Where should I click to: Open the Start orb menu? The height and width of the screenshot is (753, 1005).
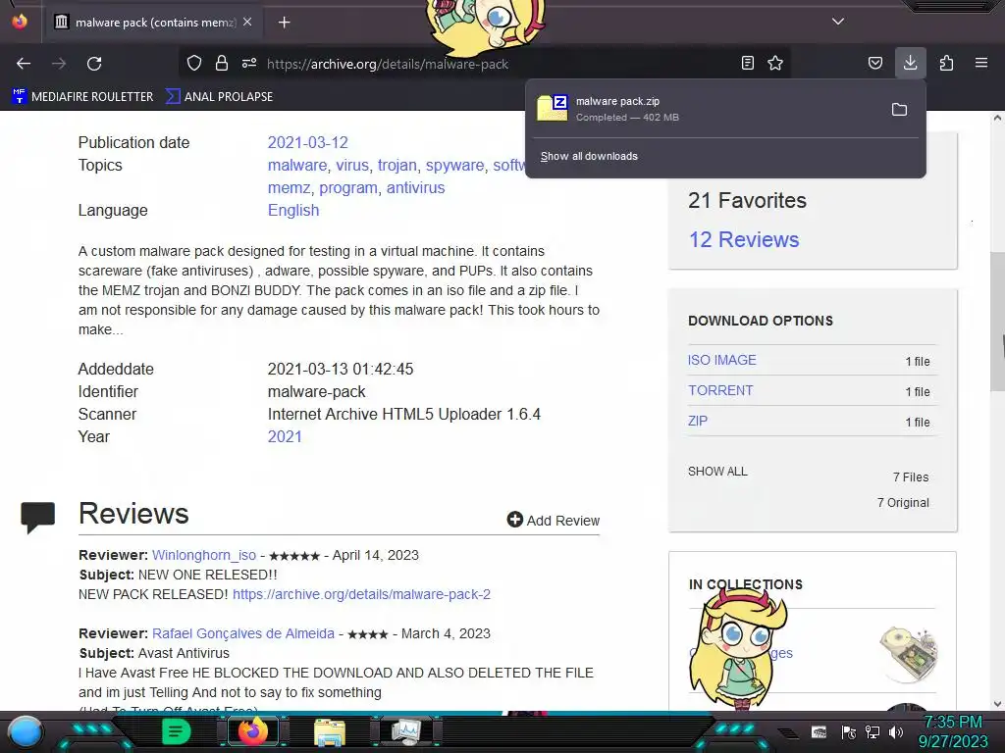(x=26, y=731)
